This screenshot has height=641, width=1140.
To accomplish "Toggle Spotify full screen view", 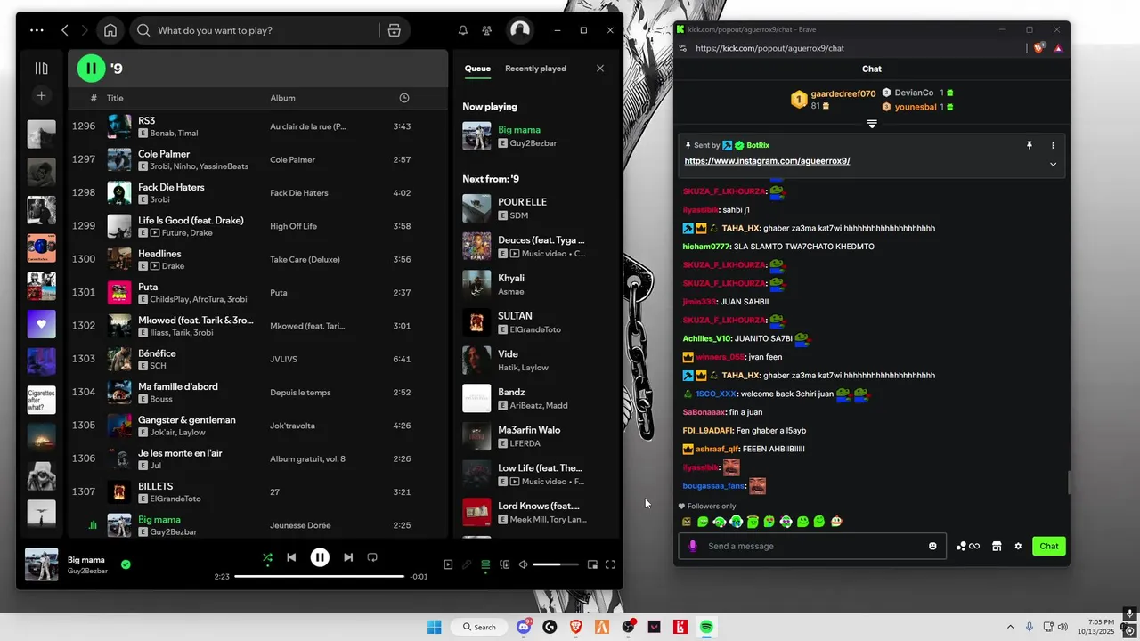I will pyautogui.click(x=611, y=564).
